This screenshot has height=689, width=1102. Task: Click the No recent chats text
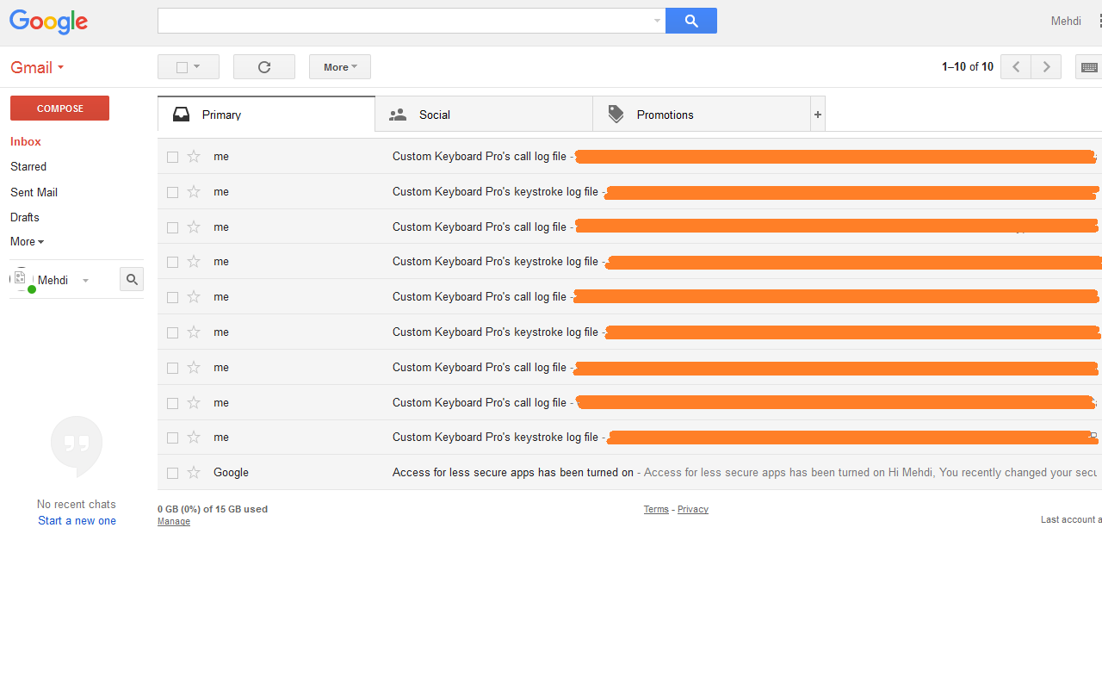[77, 504]
